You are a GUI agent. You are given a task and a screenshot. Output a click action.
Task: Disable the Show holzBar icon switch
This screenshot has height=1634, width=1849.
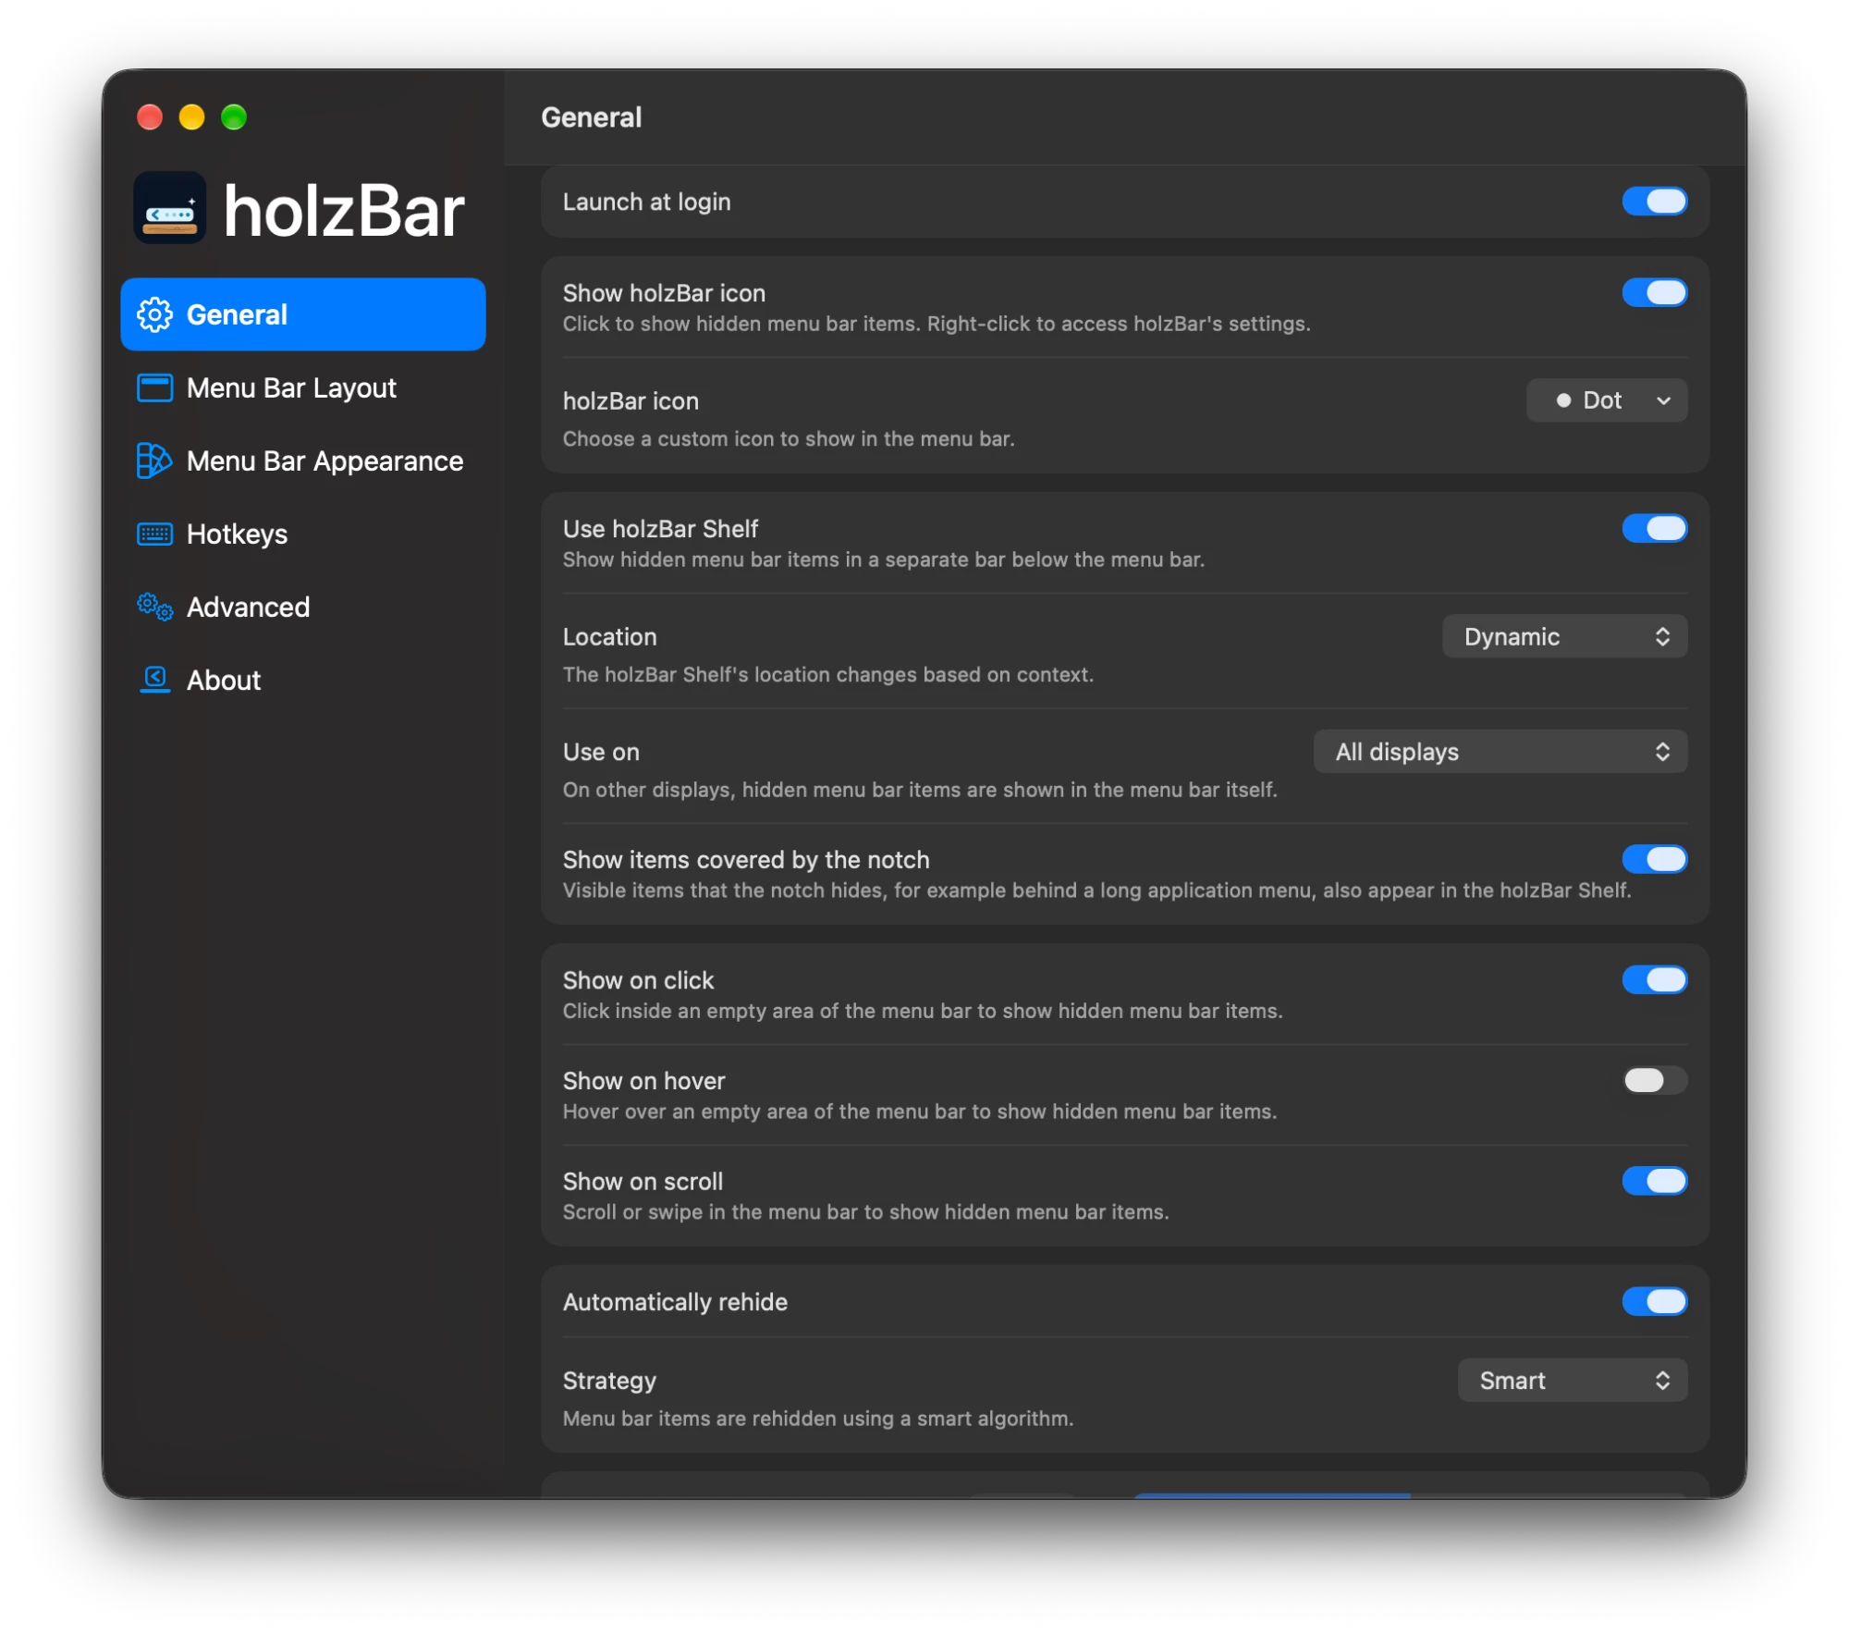pyautogui.click(x=1654, y=293)
